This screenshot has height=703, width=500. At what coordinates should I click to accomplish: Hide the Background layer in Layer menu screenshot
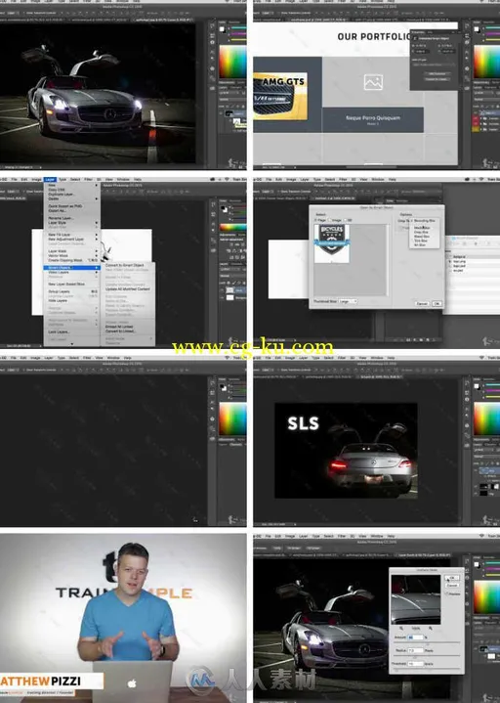[x=222, y=297]
